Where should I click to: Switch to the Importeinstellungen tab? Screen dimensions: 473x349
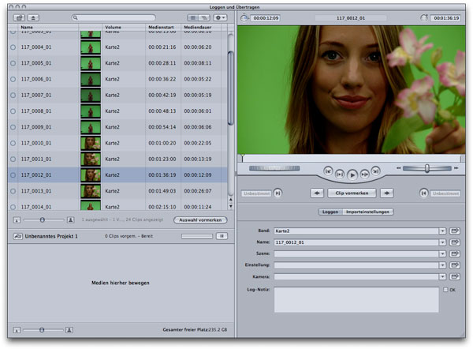(367, 212)
